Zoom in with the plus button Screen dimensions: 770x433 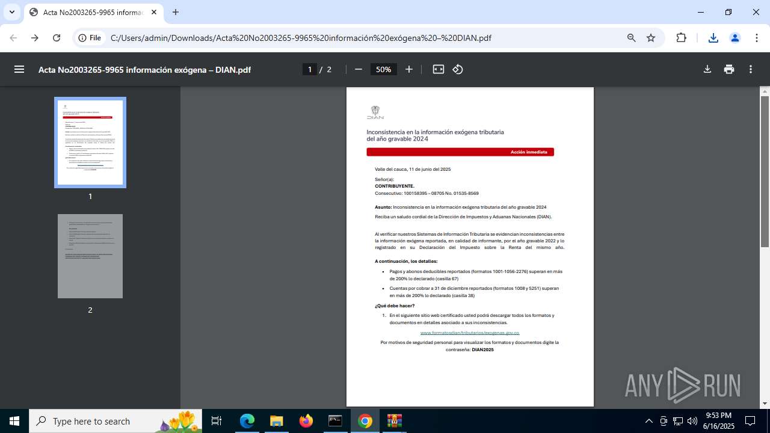[409, 69]
